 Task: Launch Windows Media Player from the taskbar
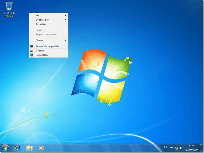coord(41,148)
